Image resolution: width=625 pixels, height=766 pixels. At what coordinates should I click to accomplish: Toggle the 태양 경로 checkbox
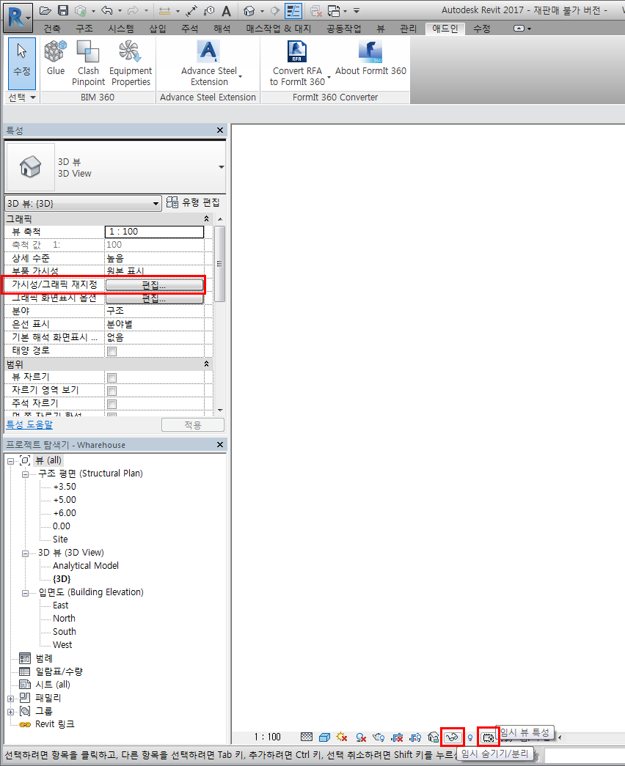point(112,351)
